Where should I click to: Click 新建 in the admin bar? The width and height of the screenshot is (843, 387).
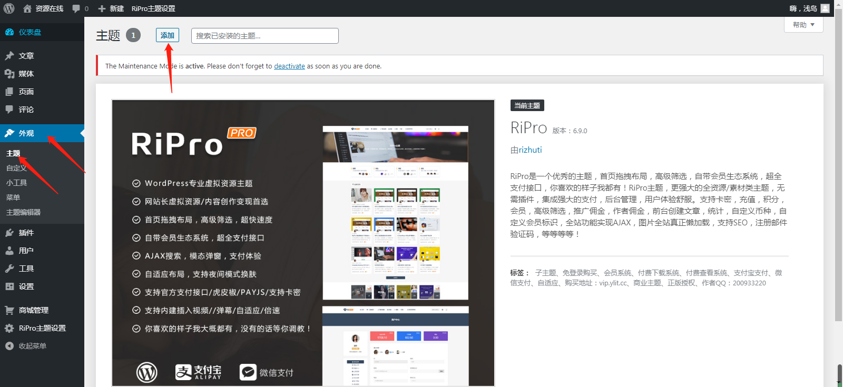click(x=116, y=8)
